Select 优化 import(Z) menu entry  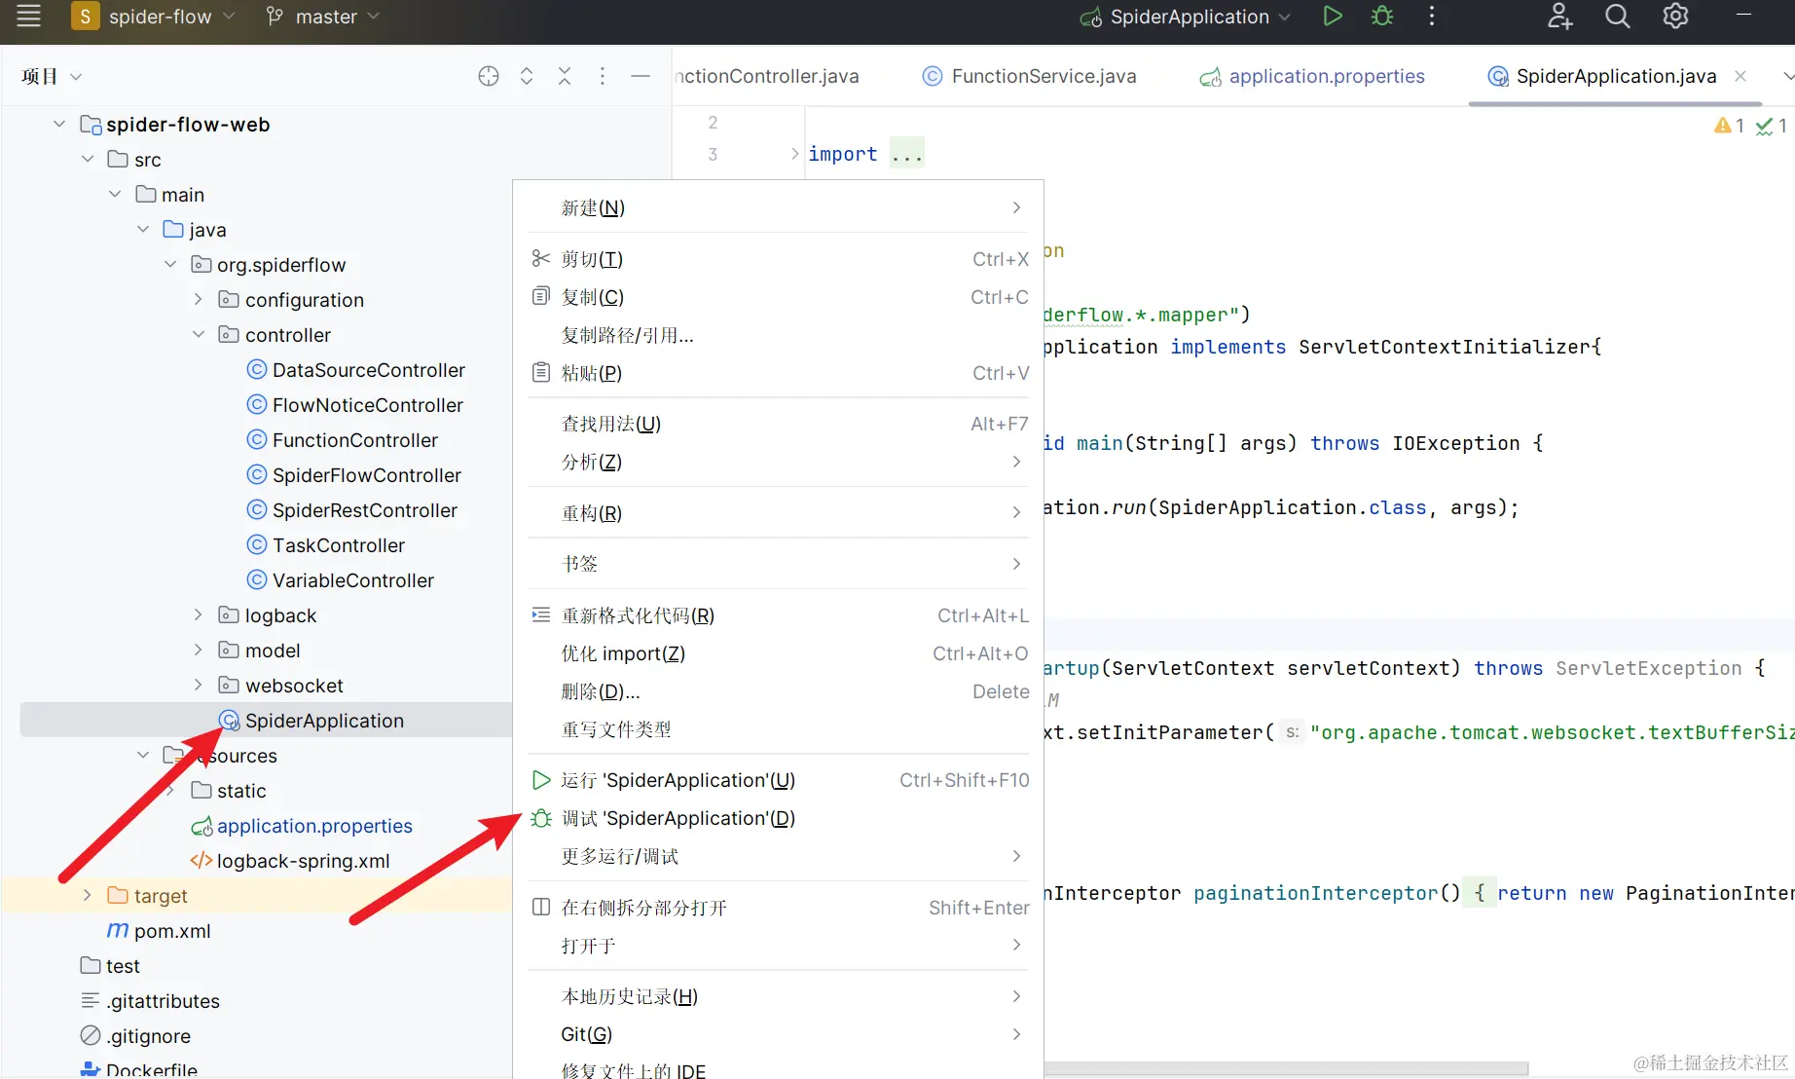tap(778, 653)
